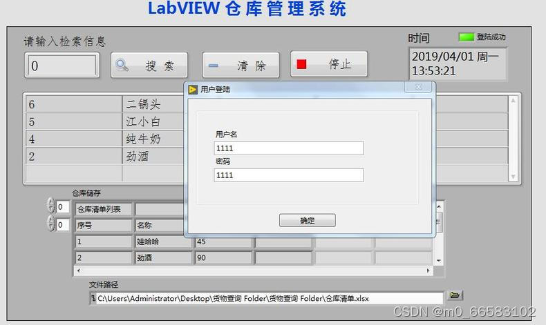Screen dimensions: 546x325
Task: Select the 劲酒 cell in results list
Action: tap(153, 156)
